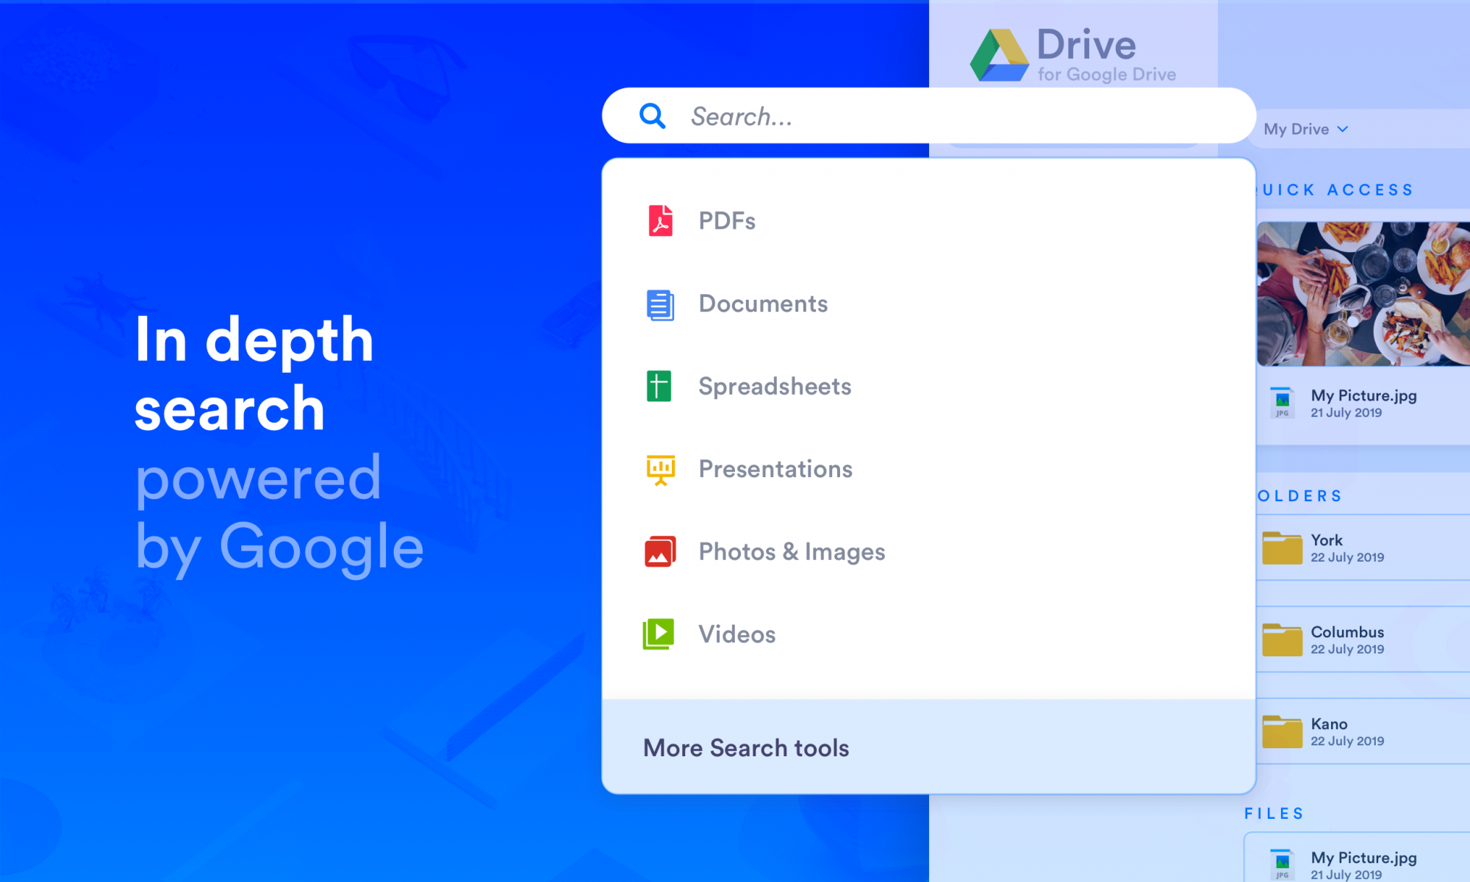The image size is (1470, 882).
Task: Open More Search tools
Action: [x=928, y=747]
